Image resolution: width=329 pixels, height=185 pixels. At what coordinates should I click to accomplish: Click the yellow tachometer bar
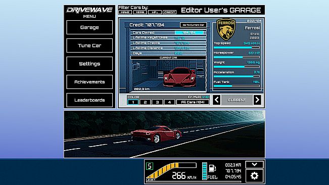[x=171, y=170]
